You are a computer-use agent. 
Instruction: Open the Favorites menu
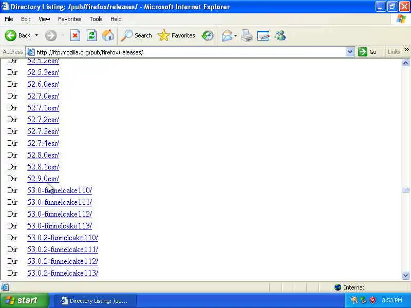click(69, 19)
